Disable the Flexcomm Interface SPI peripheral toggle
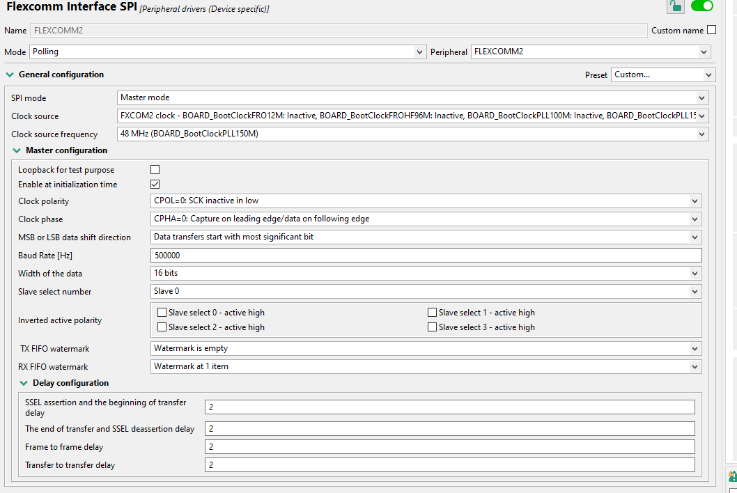 pos(702,6)
